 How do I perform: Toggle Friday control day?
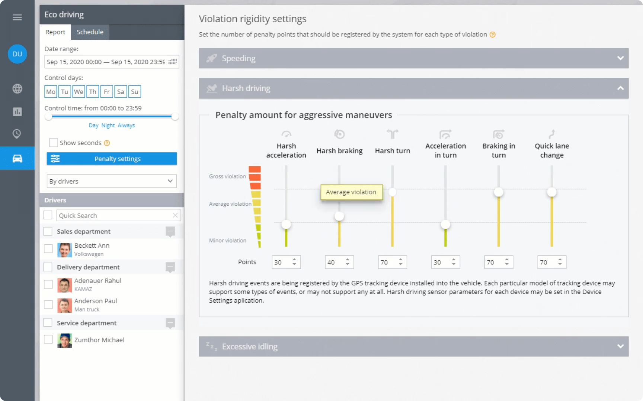106,92
